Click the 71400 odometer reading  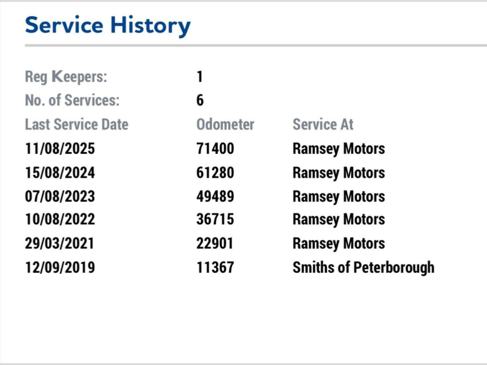pyautogui.click(x=215, y=149)
